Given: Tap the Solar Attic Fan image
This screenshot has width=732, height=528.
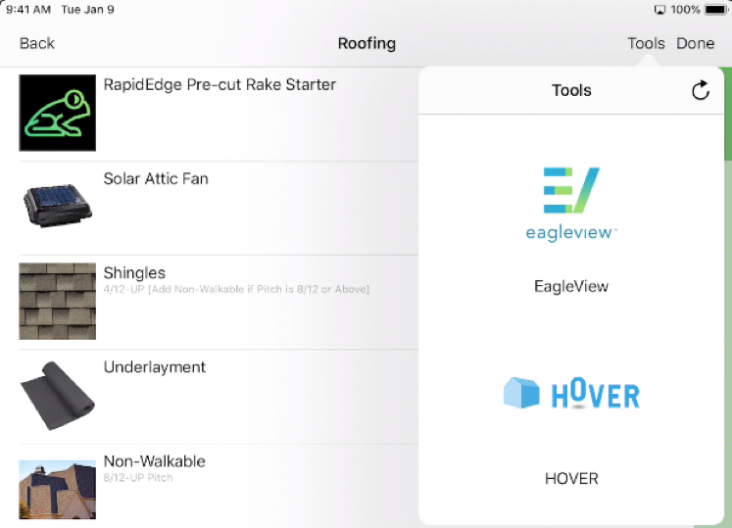Looking at the screenshot, I should point(58,206).
